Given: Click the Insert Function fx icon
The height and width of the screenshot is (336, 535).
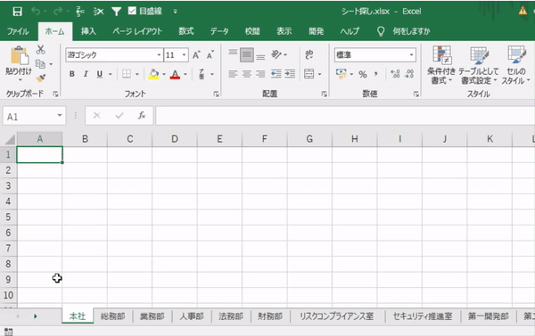Looking at the screenshot, I should point(142,116).
